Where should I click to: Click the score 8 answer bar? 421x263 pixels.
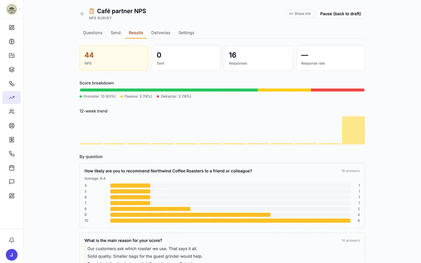(150, 209)
